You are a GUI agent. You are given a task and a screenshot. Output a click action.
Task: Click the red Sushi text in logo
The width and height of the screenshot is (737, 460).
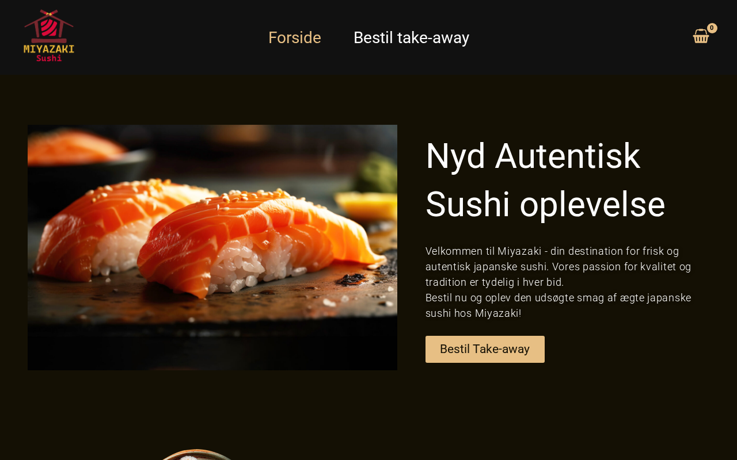click(49, 58)
